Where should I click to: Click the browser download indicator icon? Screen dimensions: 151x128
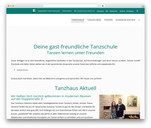tap(103, 6)
